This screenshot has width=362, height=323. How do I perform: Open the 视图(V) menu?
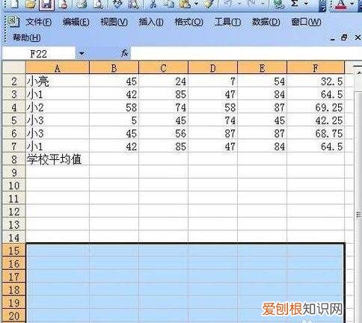click(x=114, y=22)
